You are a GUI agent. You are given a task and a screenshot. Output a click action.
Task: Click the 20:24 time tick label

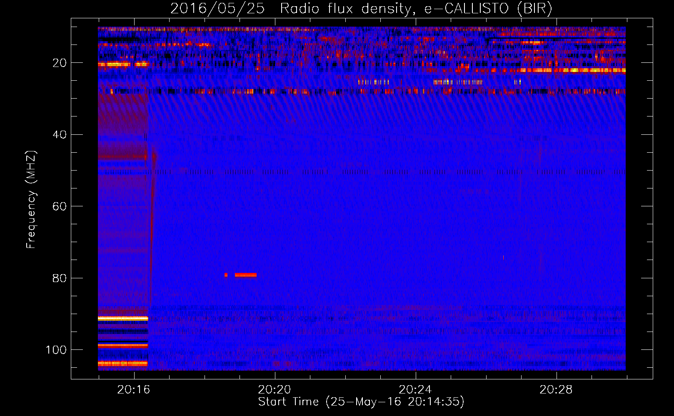tap(415, 390)
